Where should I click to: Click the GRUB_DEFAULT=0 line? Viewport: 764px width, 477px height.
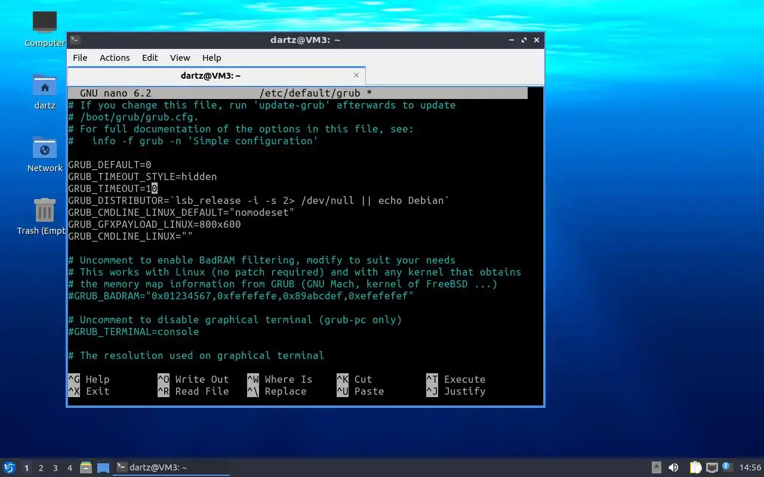point(110,165)
